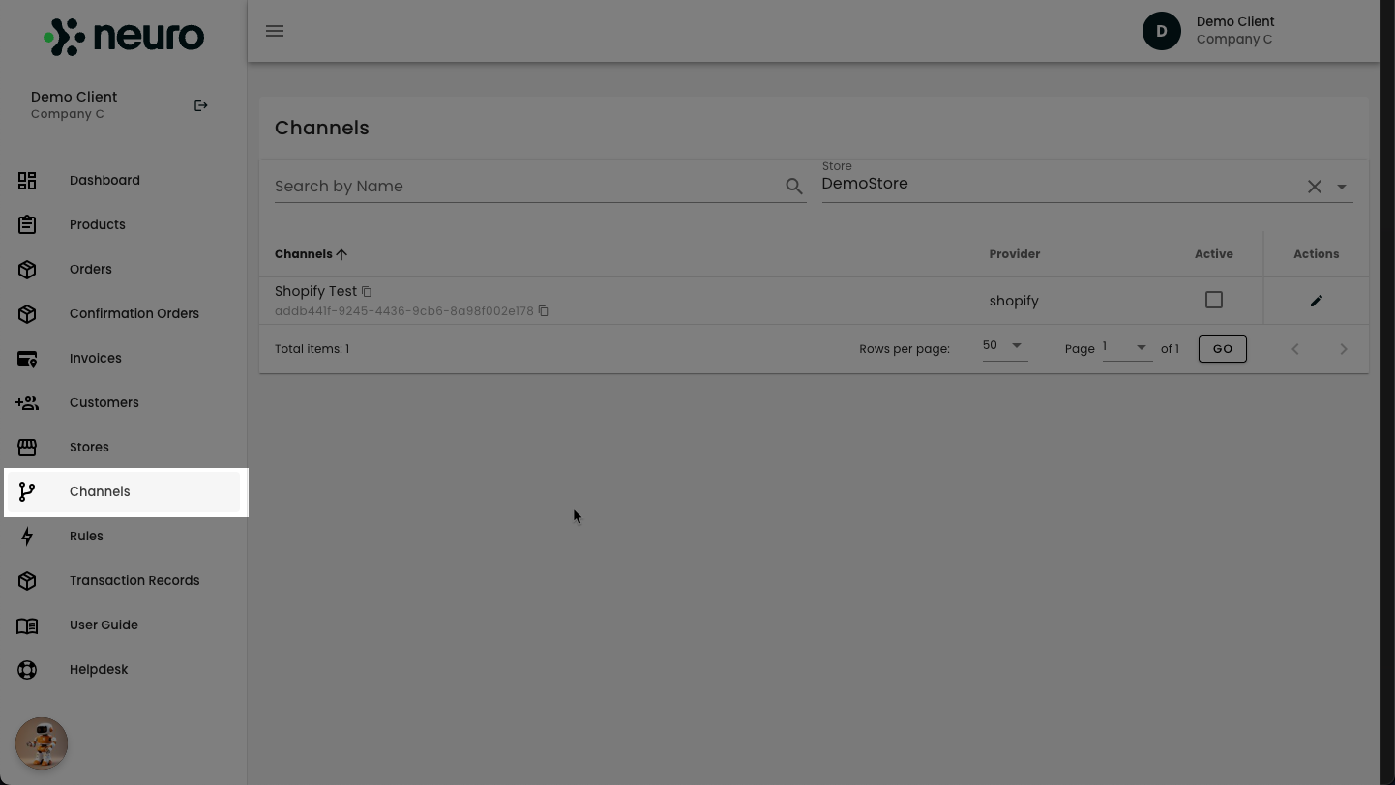Viewport: 1395px width, 785px height.
Task: Click the D user avatar
Action: click(1162, 31)
